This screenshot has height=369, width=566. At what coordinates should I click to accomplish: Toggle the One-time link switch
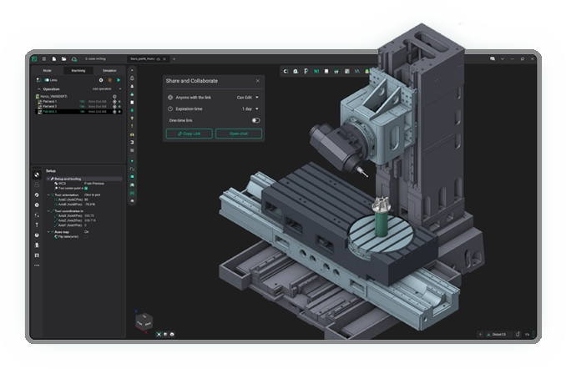click(x=255, y=120)
